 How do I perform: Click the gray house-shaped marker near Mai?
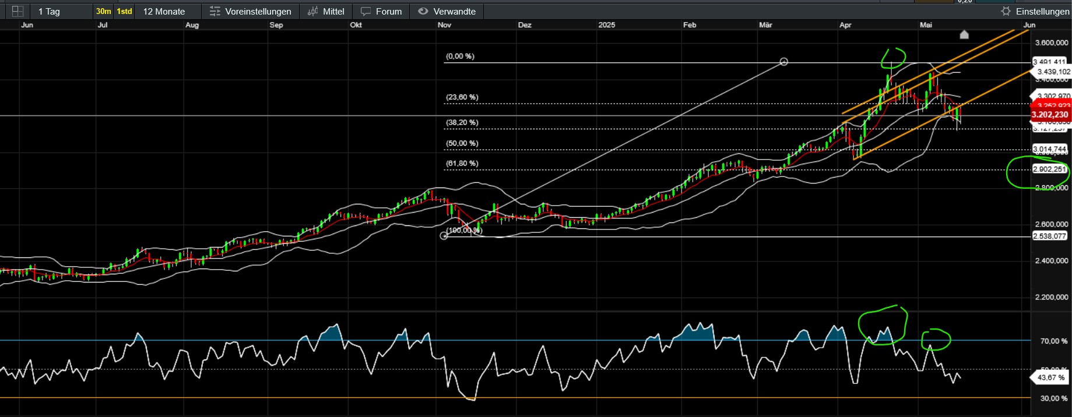[964, 34]
